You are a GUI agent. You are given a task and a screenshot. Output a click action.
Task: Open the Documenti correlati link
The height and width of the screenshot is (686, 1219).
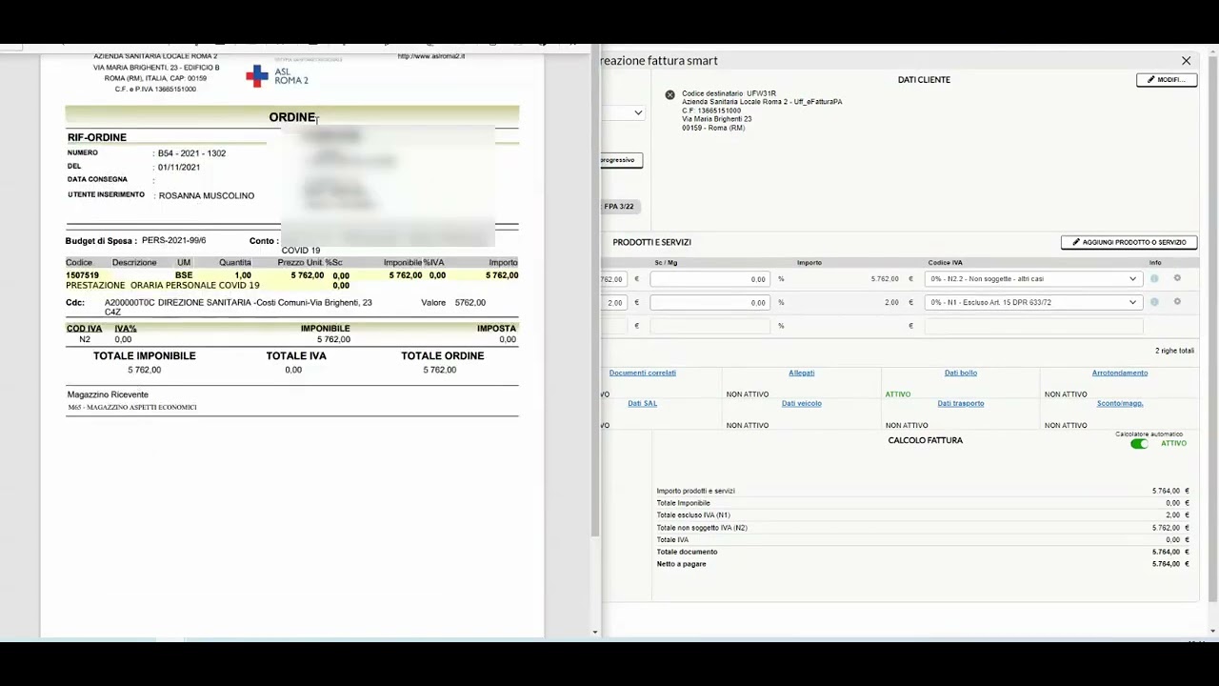click(642, 373)
